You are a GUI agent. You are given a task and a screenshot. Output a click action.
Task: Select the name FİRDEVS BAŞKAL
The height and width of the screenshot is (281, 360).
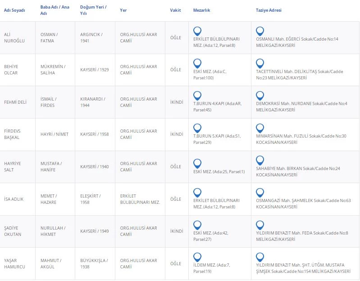coord(12,134)
